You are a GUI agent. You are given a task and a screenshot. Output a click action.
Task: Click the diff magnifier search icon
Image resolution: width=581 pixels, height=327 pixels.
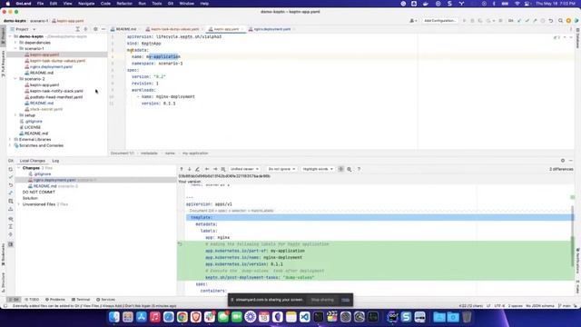[349, 169]
